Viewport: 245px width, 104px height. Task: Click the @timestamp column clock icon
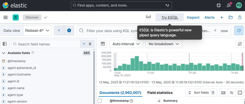click(x=131, y=101)
